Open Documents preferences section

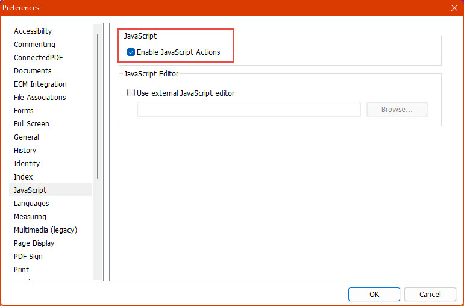click(33, 71)
